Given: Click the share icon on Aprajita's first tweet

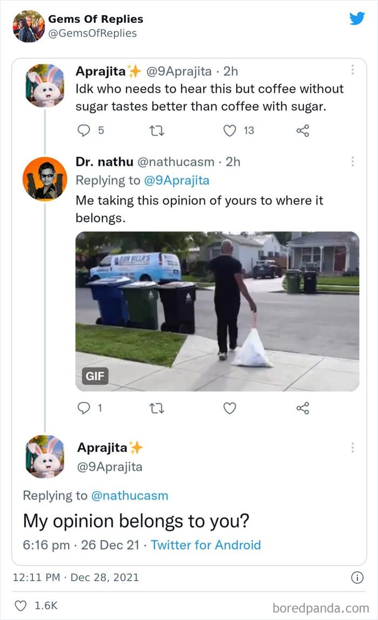Looking at the screenshot, I should [301, 130].
